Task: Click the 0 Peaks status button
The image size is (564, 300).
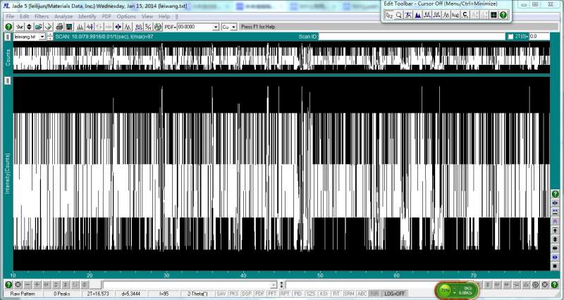Action: click(x=62, y=294)
